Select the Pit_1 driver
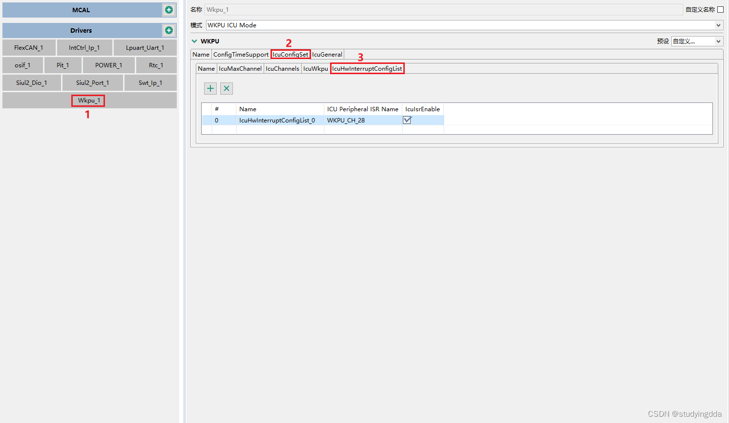This screenshot has width=729, height=423. [63, 65]
